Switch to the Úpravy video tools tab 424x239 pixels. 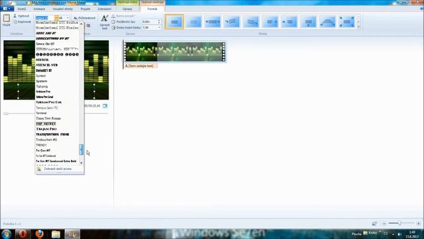click(127, 9)
